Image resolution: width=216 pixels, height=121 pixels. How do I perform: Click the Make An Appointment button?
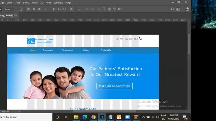point(114,86)
